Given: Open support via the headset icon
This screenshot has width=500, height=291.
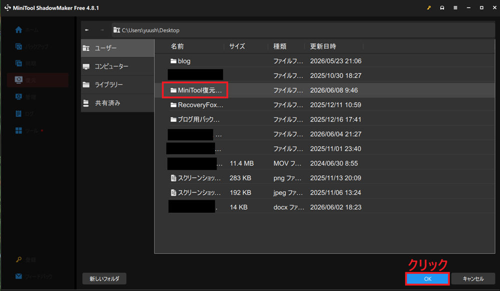Looking at the screenshot, I should pyautogui.click(x=442, y=7).
